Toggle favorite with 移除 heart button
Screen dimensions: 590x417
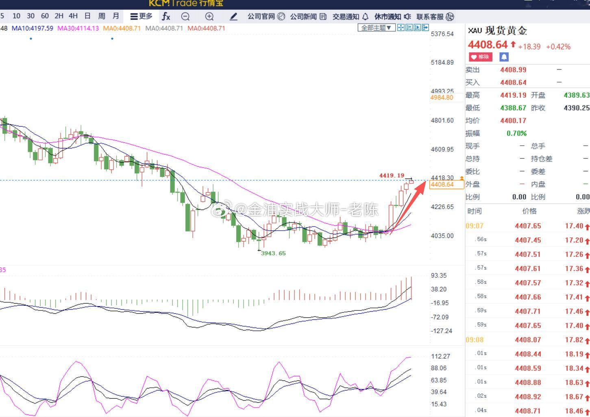point(481,57)
